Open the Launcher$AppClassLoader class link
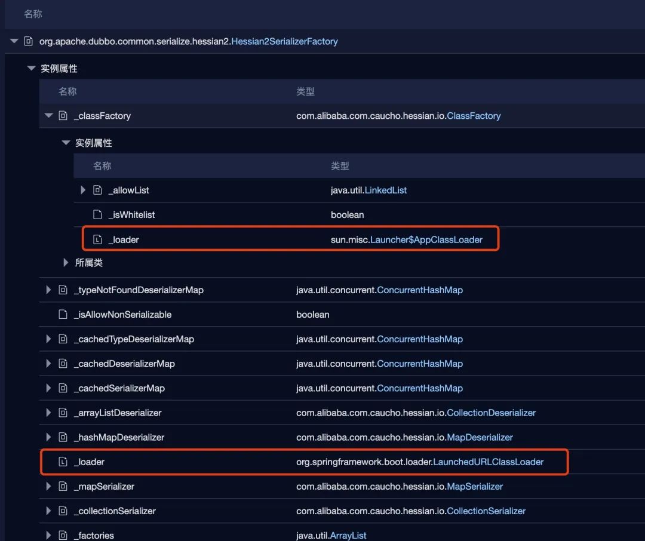The width and height of the screenshot is (645, 541). coord(426,239)
